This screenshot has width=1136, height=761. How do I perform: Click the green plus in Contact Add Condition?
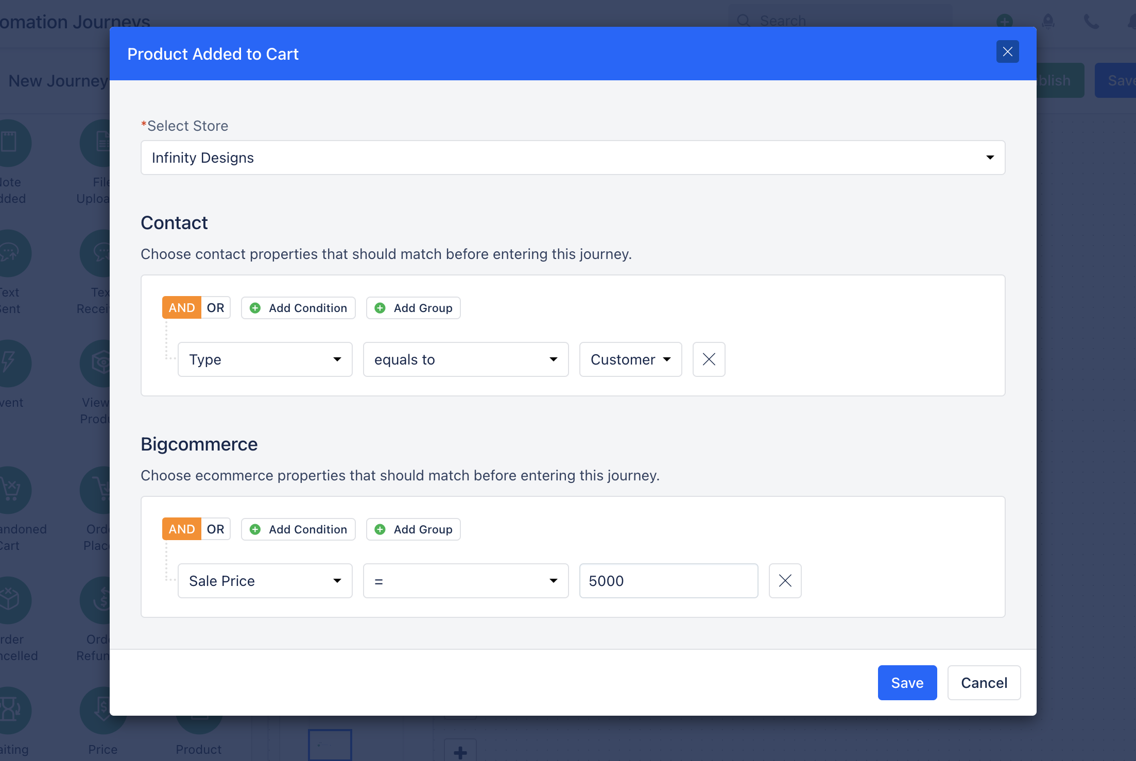[x=255, y=308]
